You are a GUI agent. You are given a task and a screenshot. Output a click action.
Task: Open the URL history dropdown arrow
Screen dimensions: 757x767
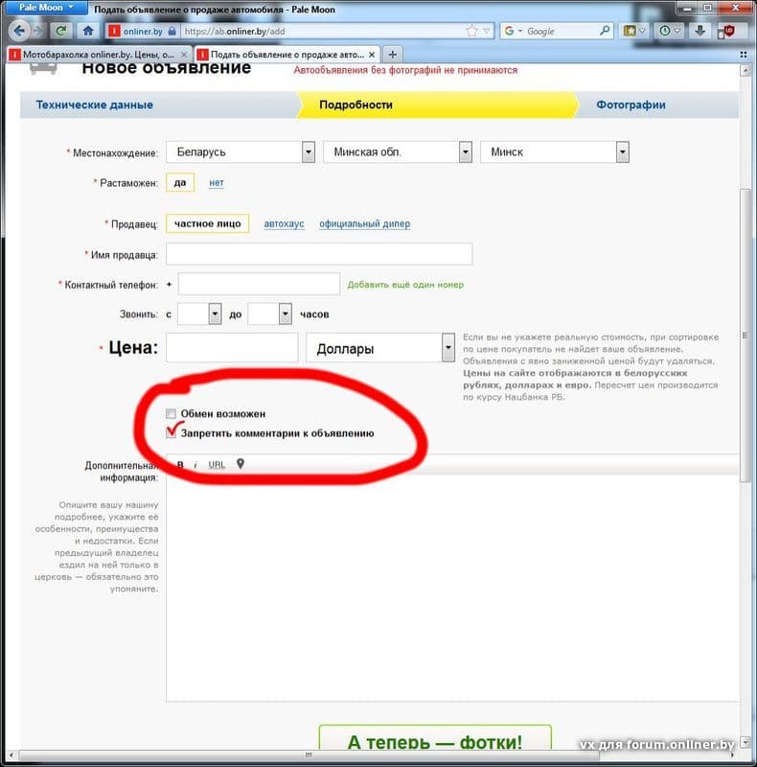[x=486, y=32]
